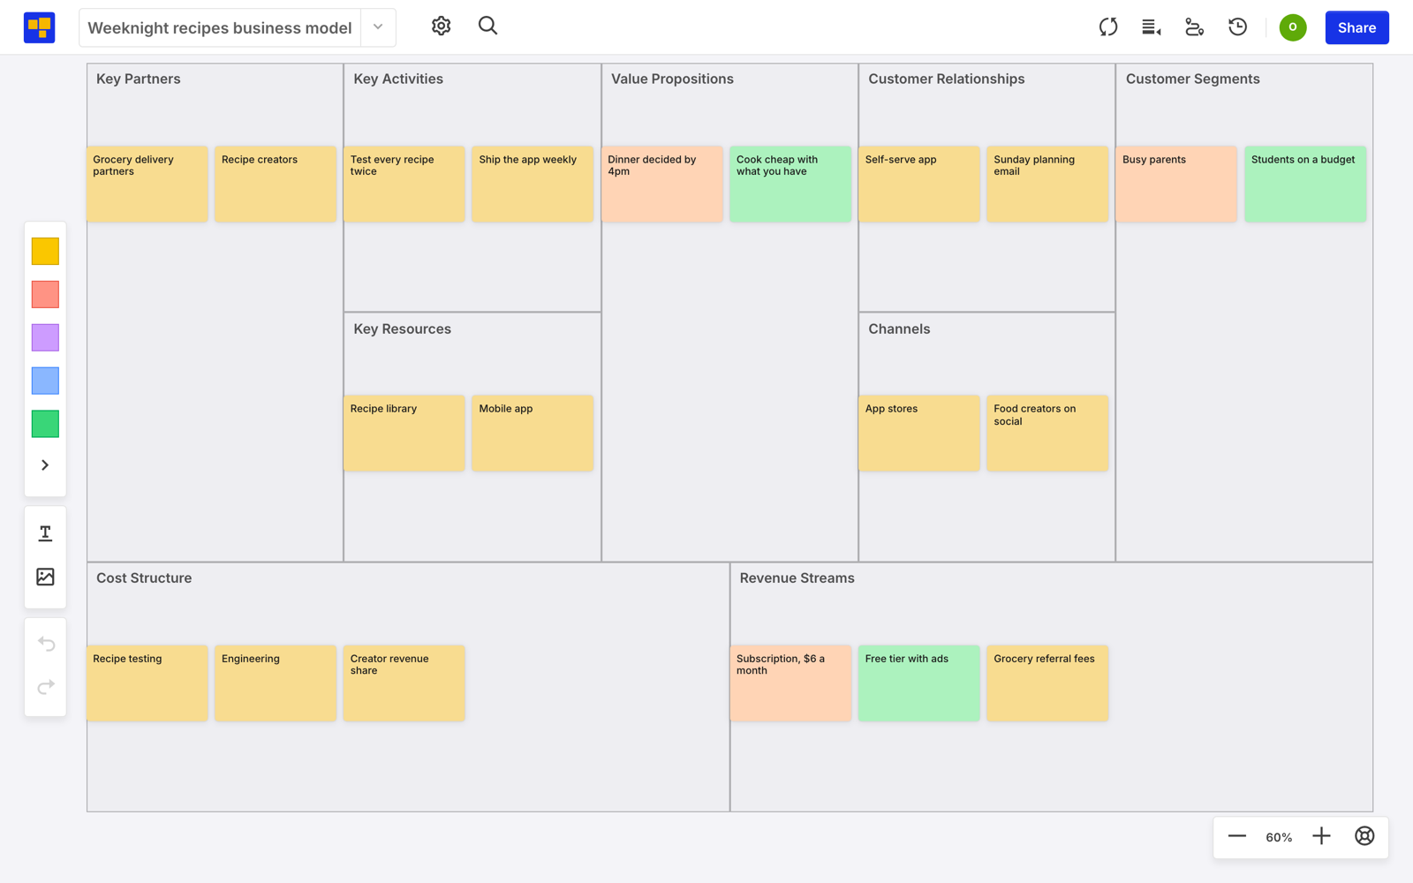Image resolution: width=1413 pixels, height=883 pixels.
Task: Expand the board title dropdown arrow
Action: coord(378,27)
